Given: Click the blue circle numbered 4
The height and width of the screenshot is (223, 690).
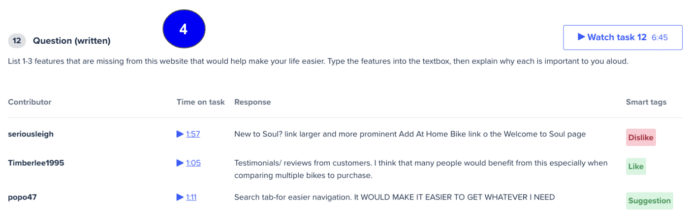Looking at the screenshot, I should point(184,29).
